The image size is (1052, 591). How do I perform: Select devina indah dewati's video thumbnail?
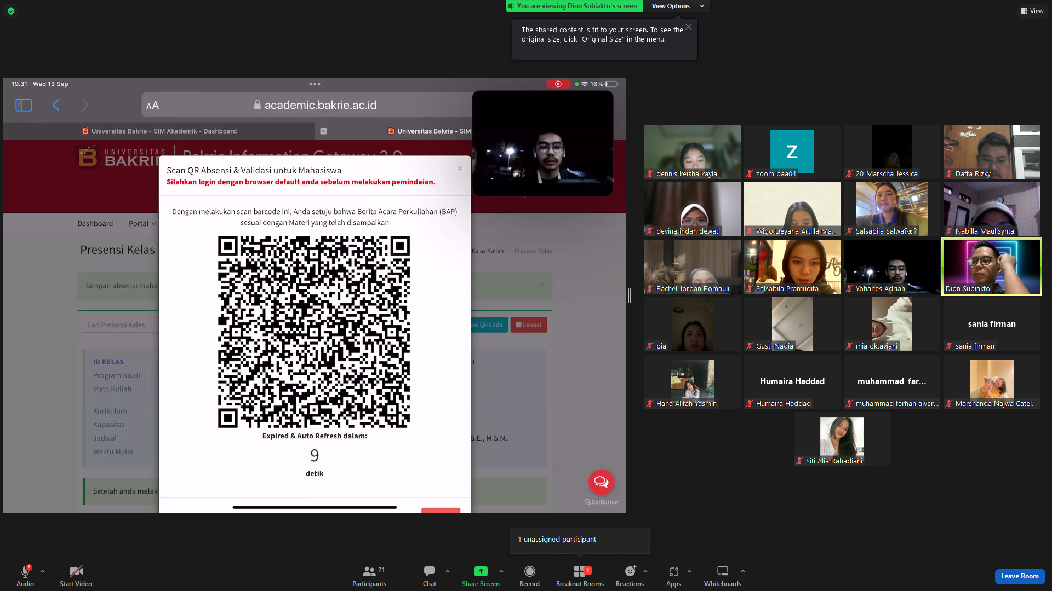point(693,209)
